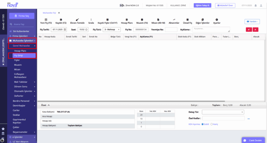Click the notification bell icon

[x=256, y=5]
